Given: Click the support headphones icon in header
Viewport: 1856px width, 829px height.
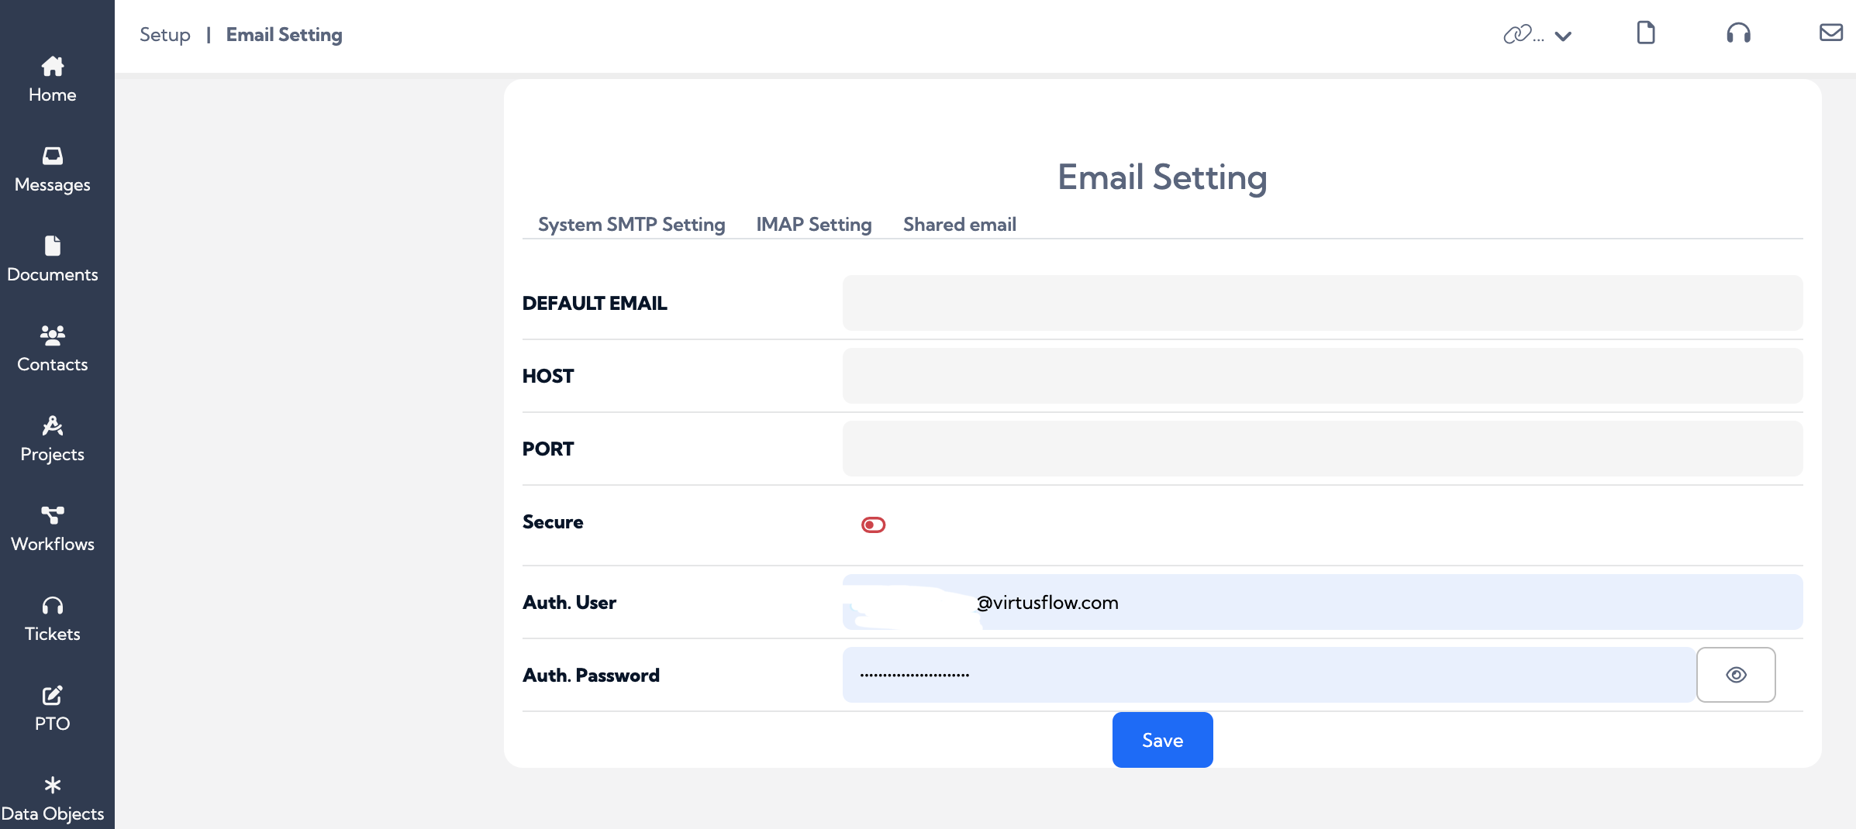Looking at the screenshot, I should (x=1739, y=33).
